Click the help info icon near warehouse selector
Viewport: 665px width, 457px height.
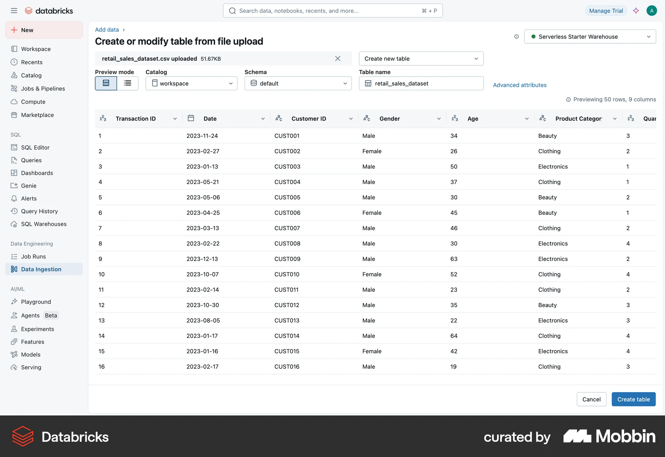point(516,36)
